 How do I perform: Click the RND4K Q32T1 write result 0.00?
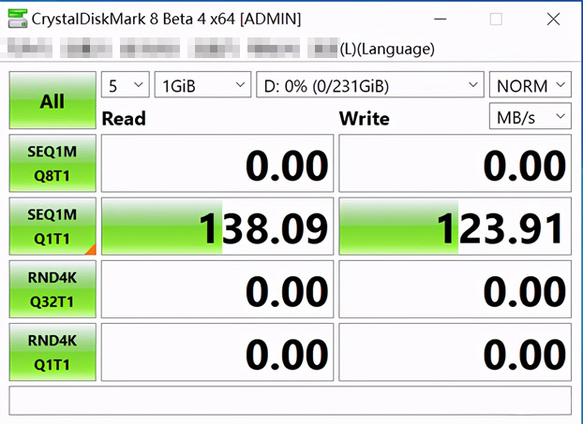click(x=456, y=289)
